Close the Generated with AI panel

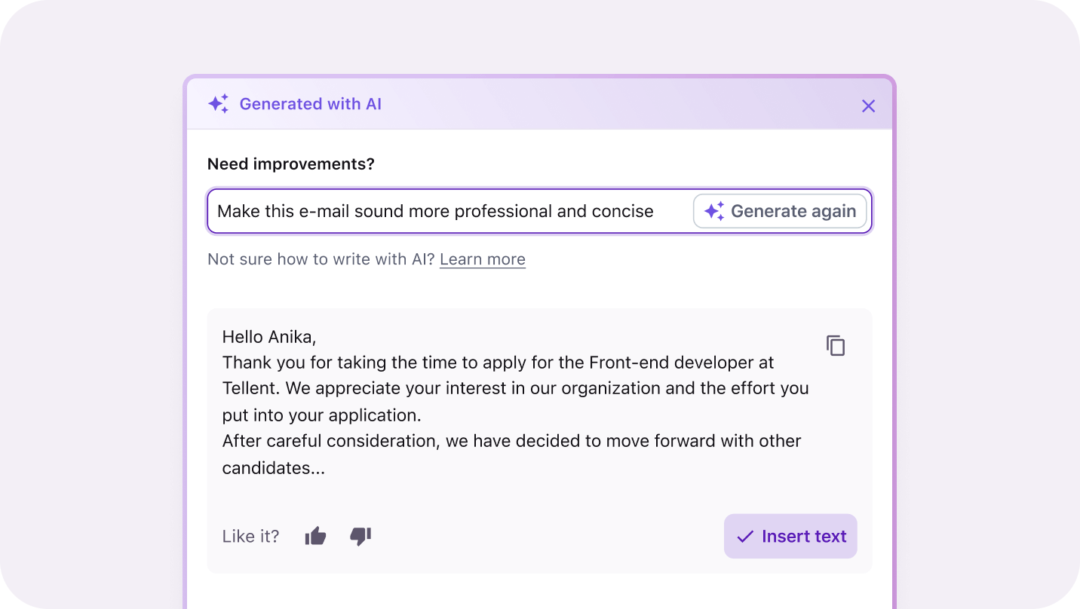868,106
